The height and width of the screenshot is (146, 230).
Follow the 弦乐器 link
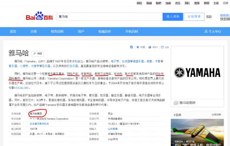click(x=46, y=66)
